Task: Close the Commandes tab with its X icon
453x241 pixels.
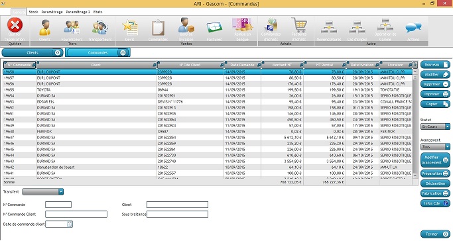Action: click(123, 52)
